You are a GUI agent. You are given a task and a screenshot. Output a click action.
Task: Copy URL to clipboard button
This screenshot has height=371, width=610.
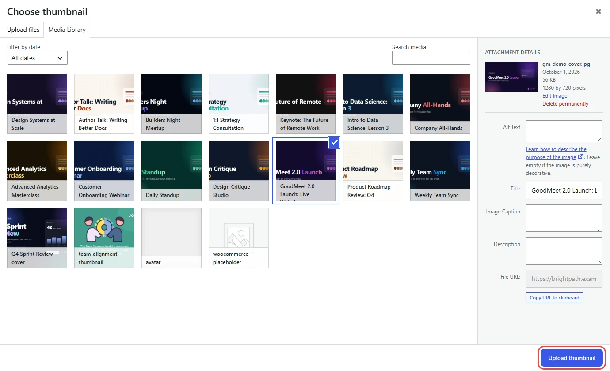coord(554,298)
